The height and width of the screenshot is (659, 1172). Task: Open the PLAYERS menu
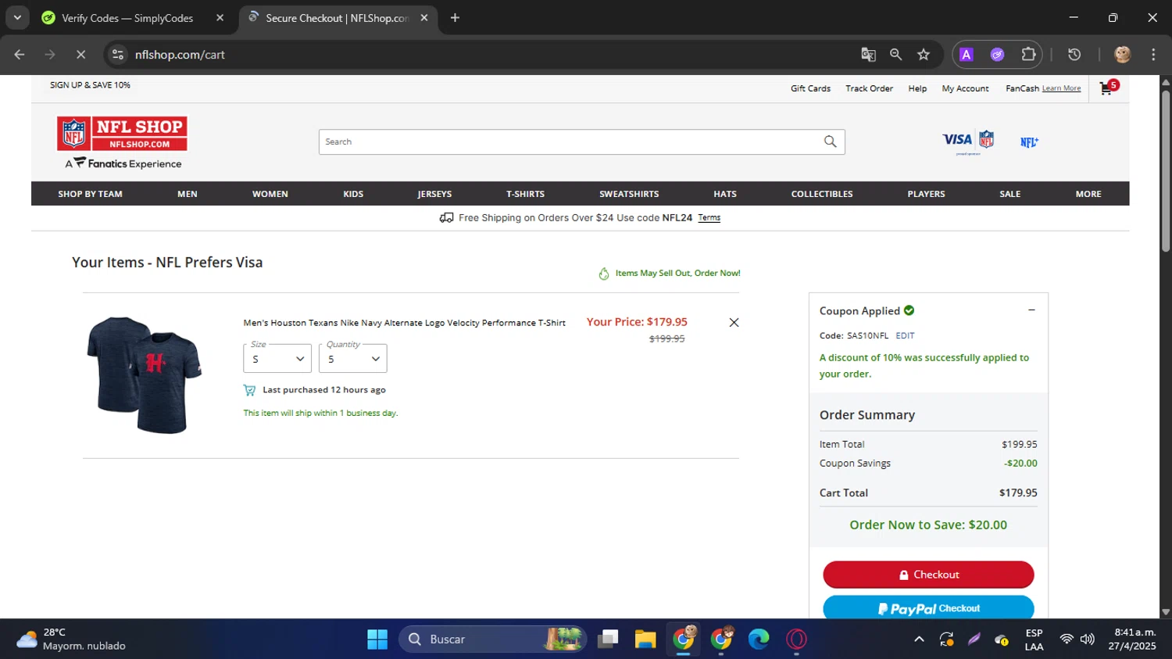pyautogui.click(x=926, y=194)
